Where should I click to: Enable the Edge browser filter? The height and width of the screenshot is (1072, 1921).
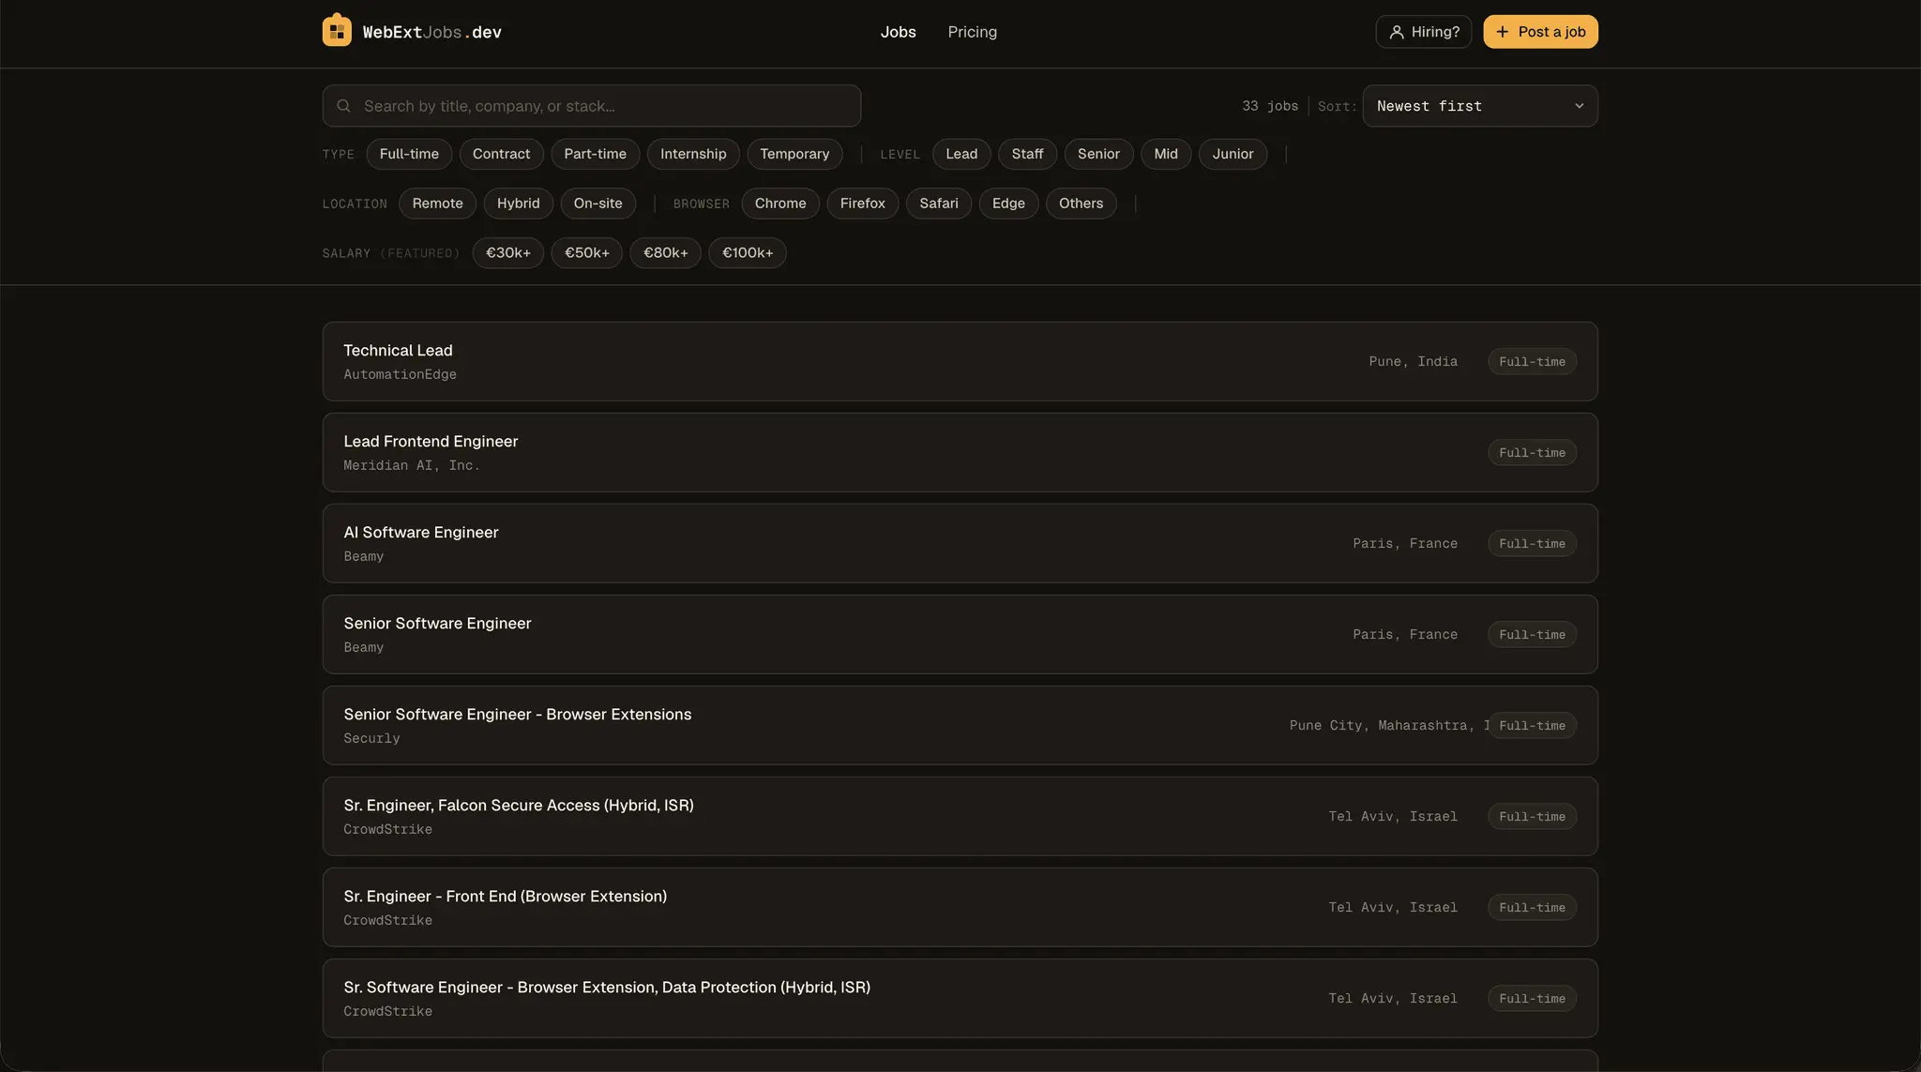click(1008, 204)
